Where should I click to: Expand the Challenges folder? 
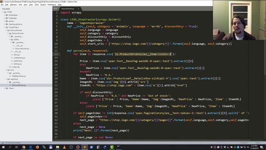(5, 18)
